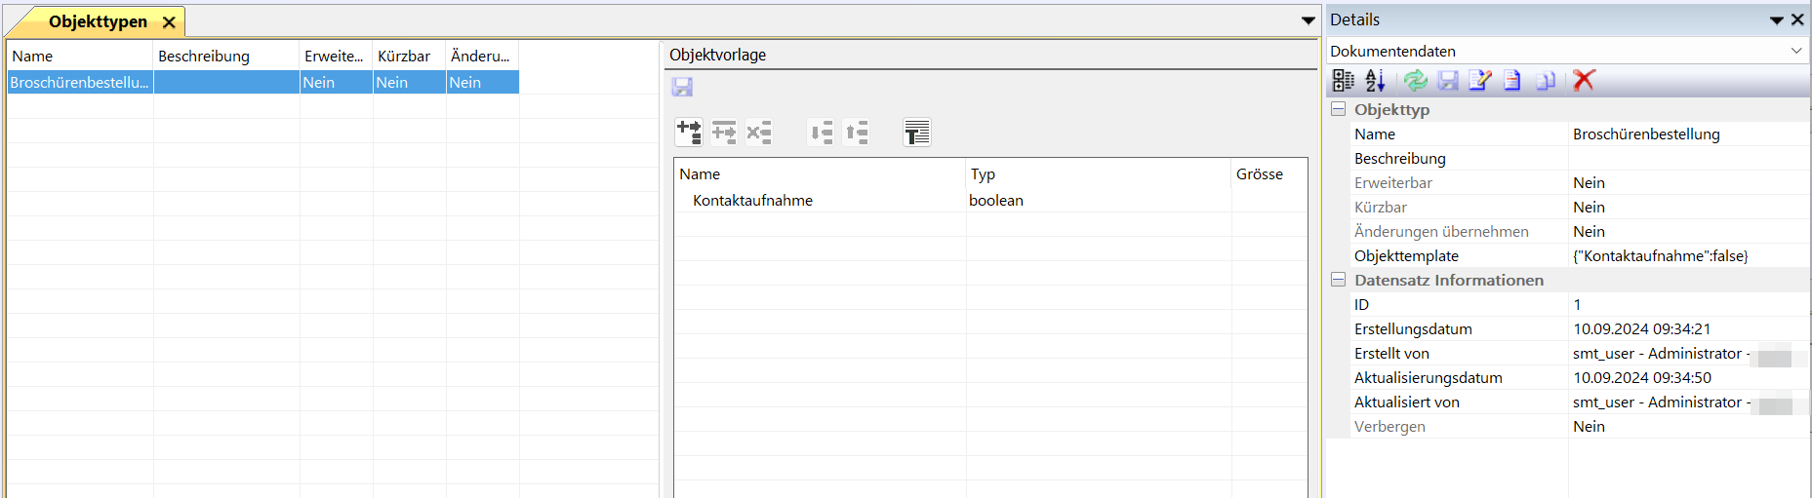Viewport: 1812px width, 498px height.
Task: Open the Details panel options arrow
Action: pyautogui.click(x=1777, y=20)
